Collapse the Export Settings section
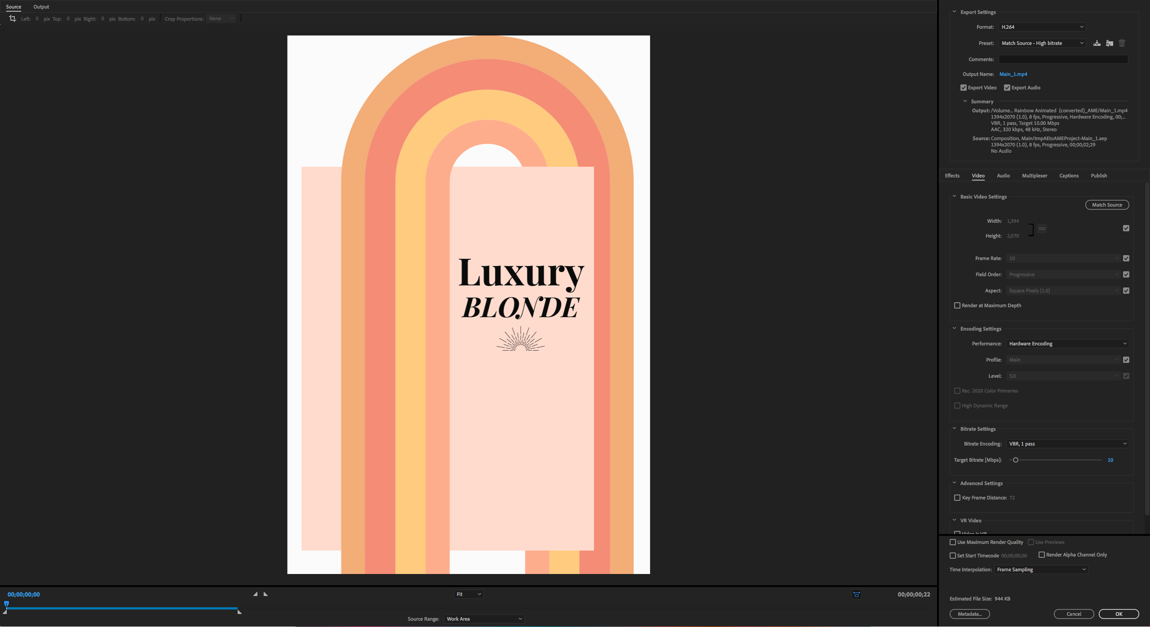Viewport: 1150px width, 627px height. point(955,12)
